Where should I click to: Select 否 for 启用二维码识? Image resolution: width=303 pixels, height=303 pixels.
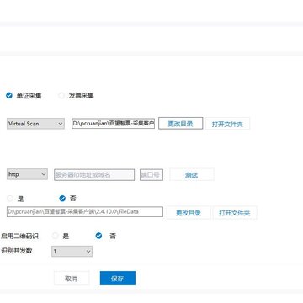[x=98, y=236]
